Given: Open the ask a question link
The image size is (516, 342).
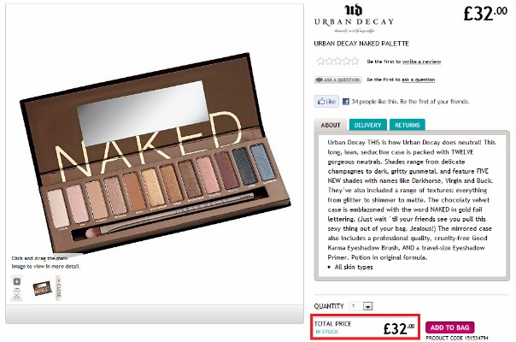Looking at the screenshot, I should 418,80.
